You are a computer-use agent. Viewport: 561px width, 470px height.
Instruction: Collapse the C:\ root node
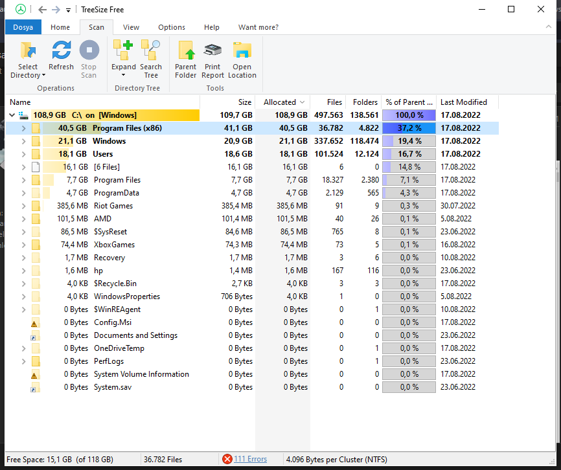12,115
